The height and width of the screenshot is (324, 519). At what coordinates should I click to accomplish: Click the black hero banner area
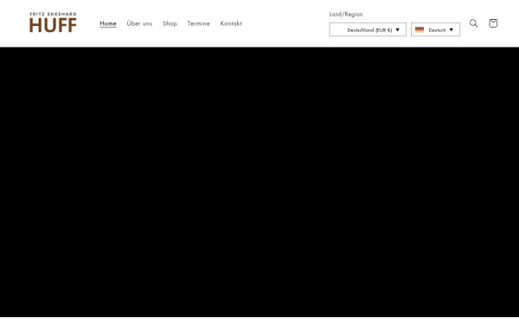[259, 181]
